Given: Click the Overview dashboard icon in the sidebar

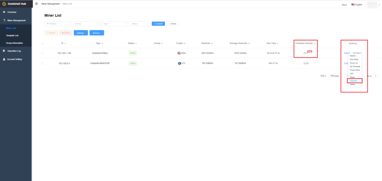Looking at the screenshot, I should (x=4, y=12).
